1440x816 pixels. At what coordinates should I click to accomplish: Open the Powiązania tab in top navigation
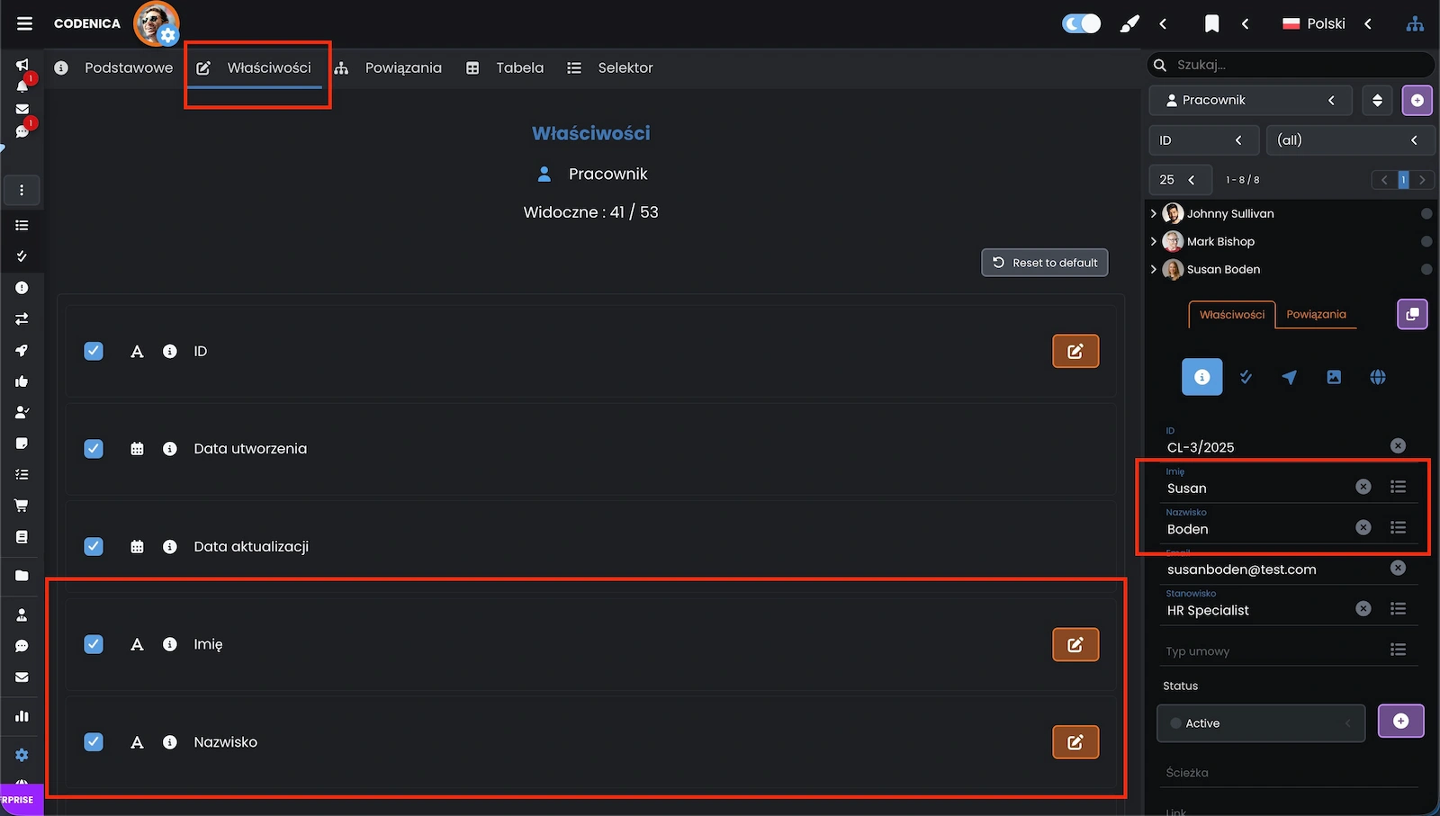(x=389, y=67)
